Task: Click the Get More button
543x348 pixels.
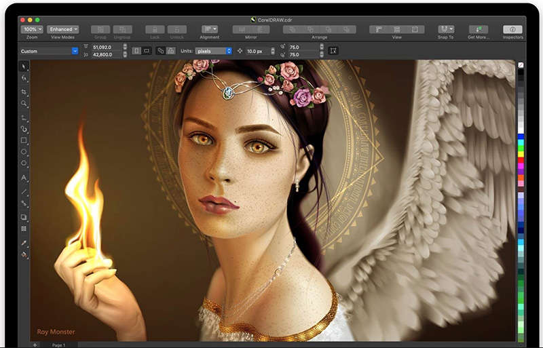Action: pos(479,29)
